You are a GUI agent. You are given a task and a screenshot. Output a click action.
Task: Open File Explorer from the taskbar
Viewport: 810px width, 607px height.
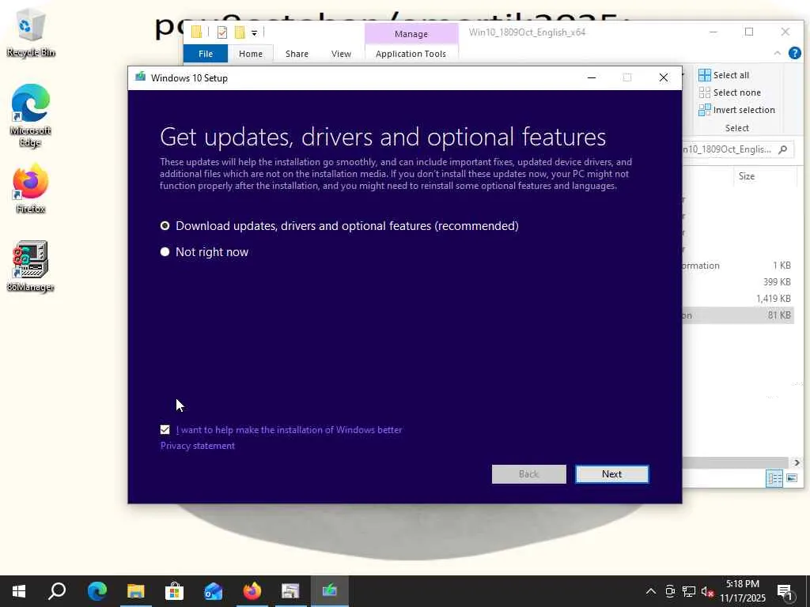136,591
